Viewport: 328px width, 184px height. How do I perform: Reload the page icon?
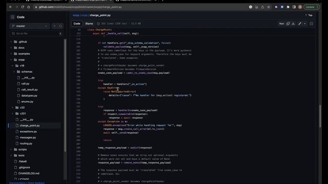[x=23, y=7]
